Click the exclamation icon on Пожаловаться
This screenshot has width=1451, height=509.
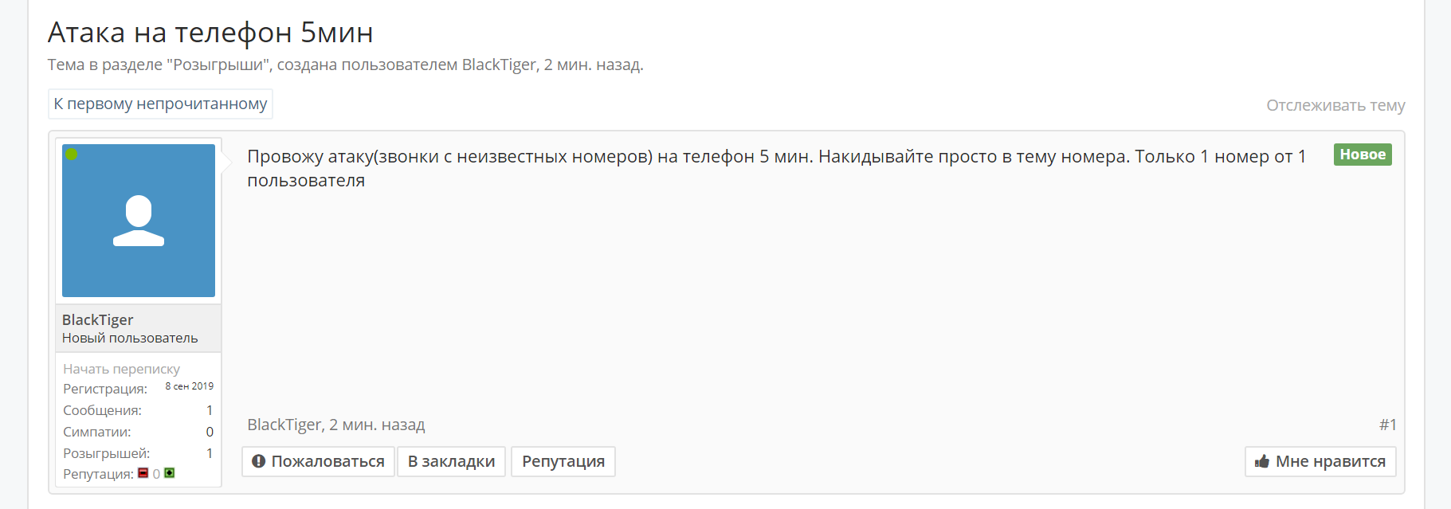coord(258,461)
